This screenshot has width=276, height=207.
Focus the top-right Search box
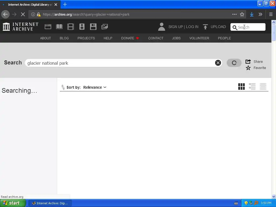click(248, 27)
